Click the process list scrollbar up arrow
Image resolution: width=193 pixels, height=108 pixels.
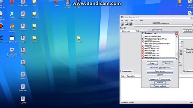tap(177, 37)
